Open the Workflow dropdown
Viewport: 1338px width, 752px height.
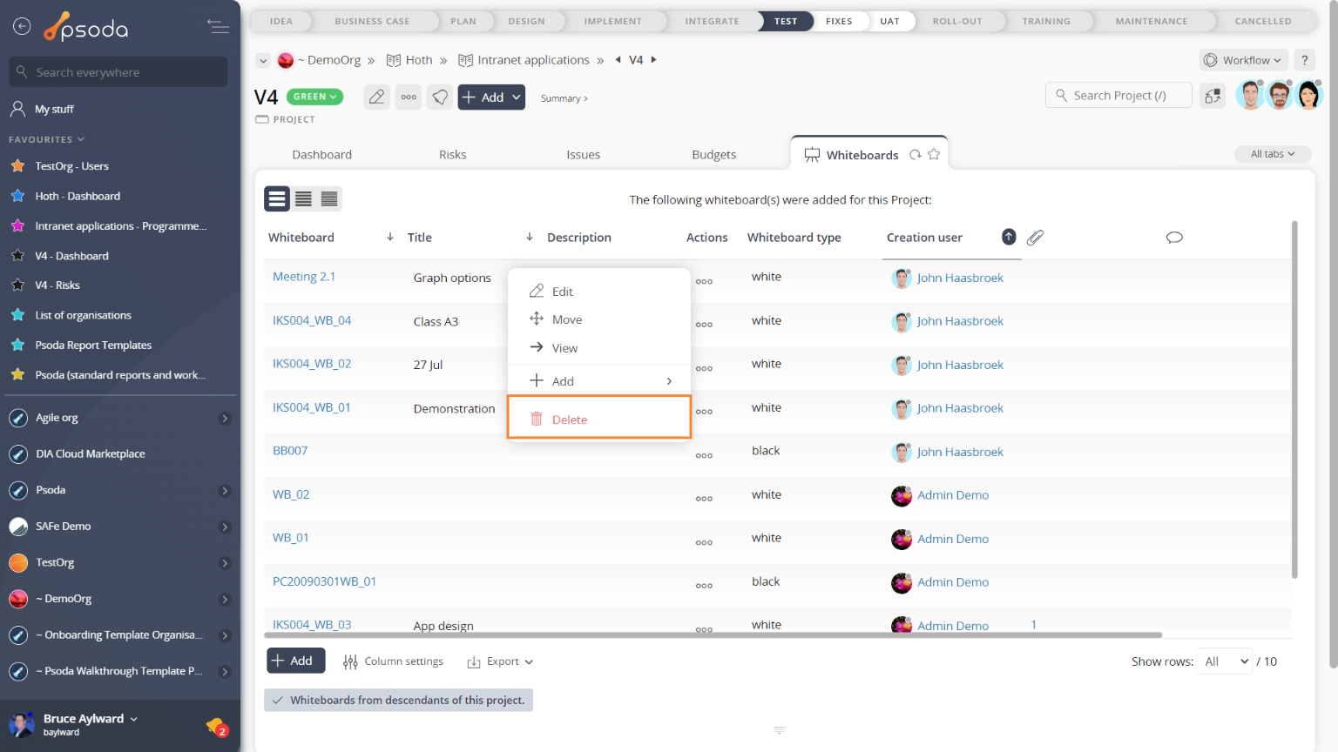(x=1243, y=60)
